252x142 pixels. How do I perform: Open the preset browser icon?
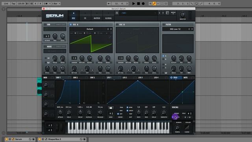click(x=167, y=13)
